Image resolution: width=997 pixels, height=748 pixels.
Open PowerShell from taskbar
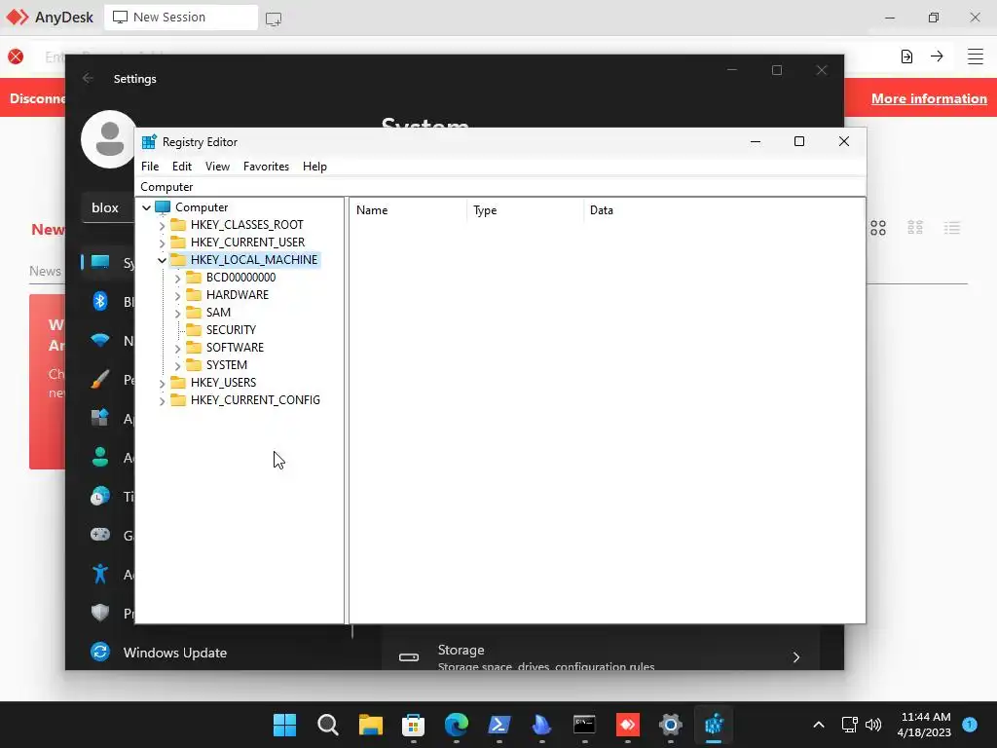coord(499,725)
